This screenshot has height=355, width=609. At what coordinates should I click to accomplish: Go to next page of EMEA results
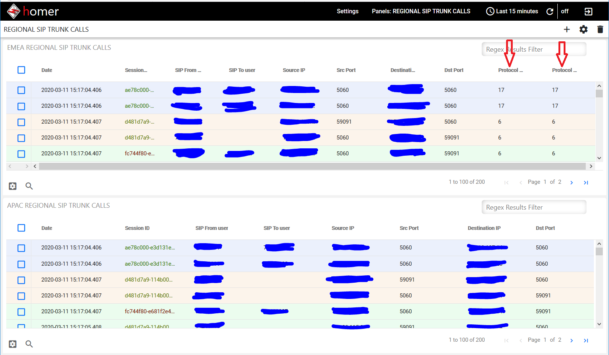tap(571, 182)
